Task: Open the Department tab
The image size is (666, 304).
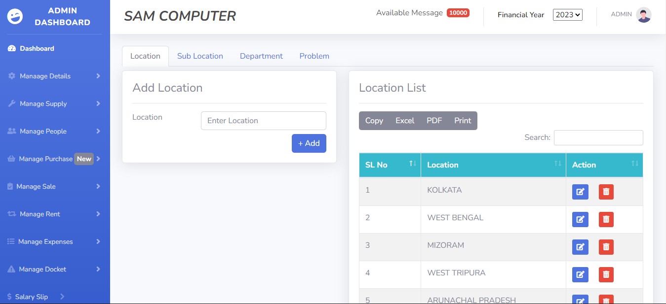Action: pos(261,56)
